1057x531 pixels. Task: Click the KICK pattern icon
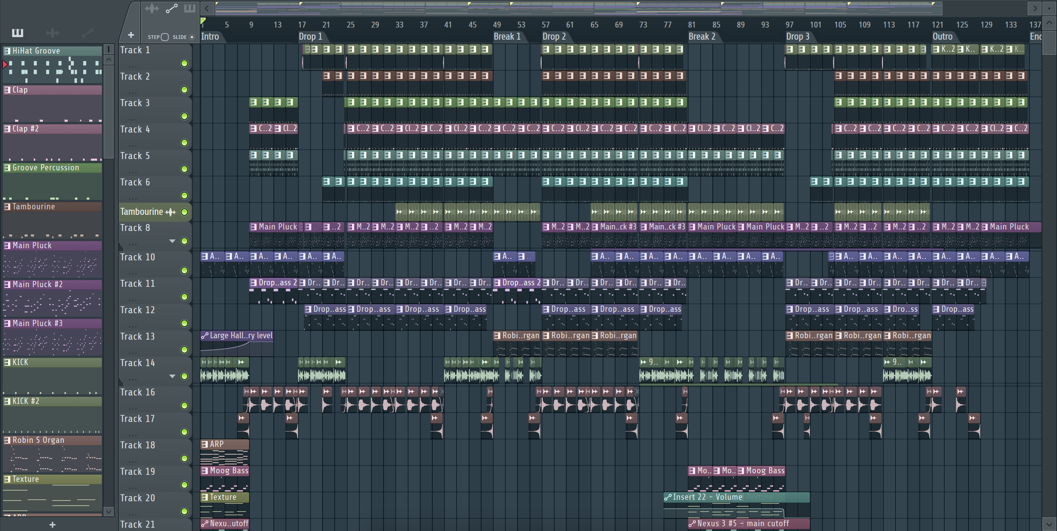coord(7,362)
